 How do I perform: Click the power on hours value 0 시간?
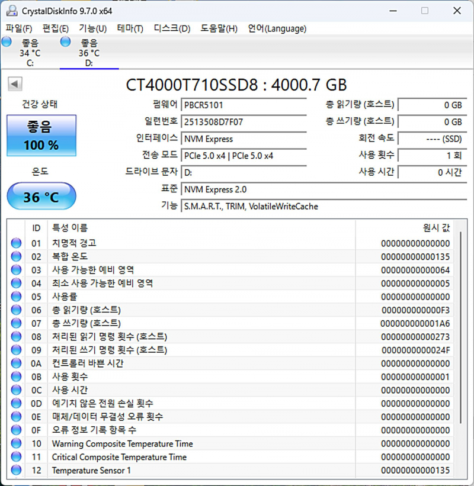tap(432, 172)
